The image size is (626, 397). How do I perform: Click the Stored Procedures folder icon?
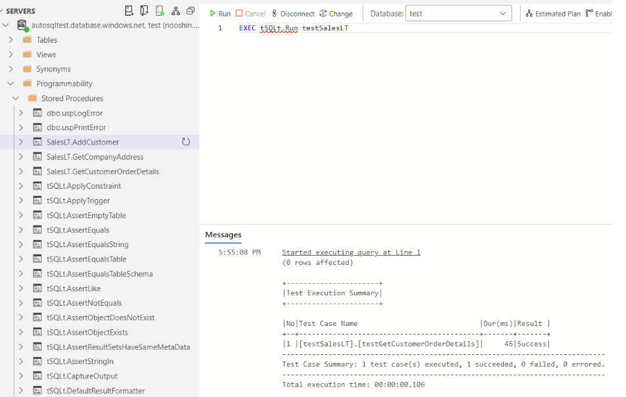coord(32,98)
